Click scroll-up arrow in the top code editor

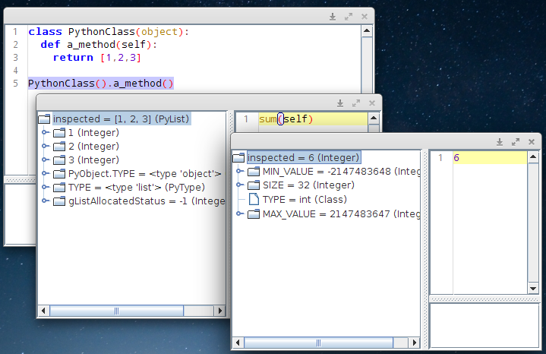click(366, 31)
